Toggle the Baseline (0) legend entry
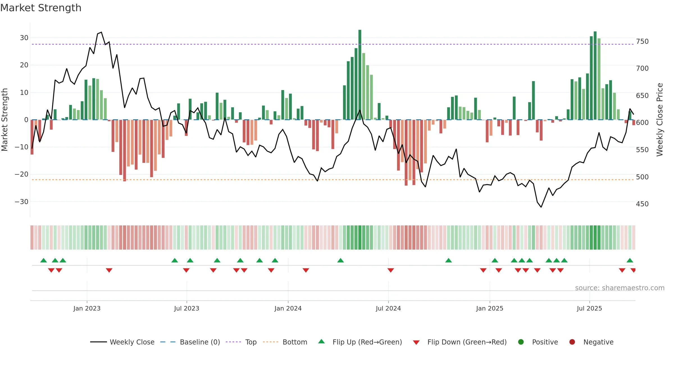The height and width of the screenshot is (379, 674). (x=190, y=342)
